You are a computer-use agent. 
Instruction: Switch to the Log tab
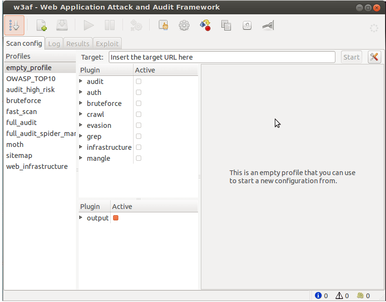pos(54,44)
